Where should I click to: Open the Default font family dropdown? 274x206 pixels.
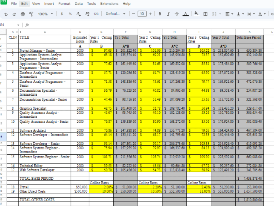(x=115, y=14)
